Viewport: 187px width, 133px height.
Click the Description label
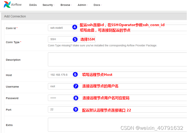[x=13, y=60]
